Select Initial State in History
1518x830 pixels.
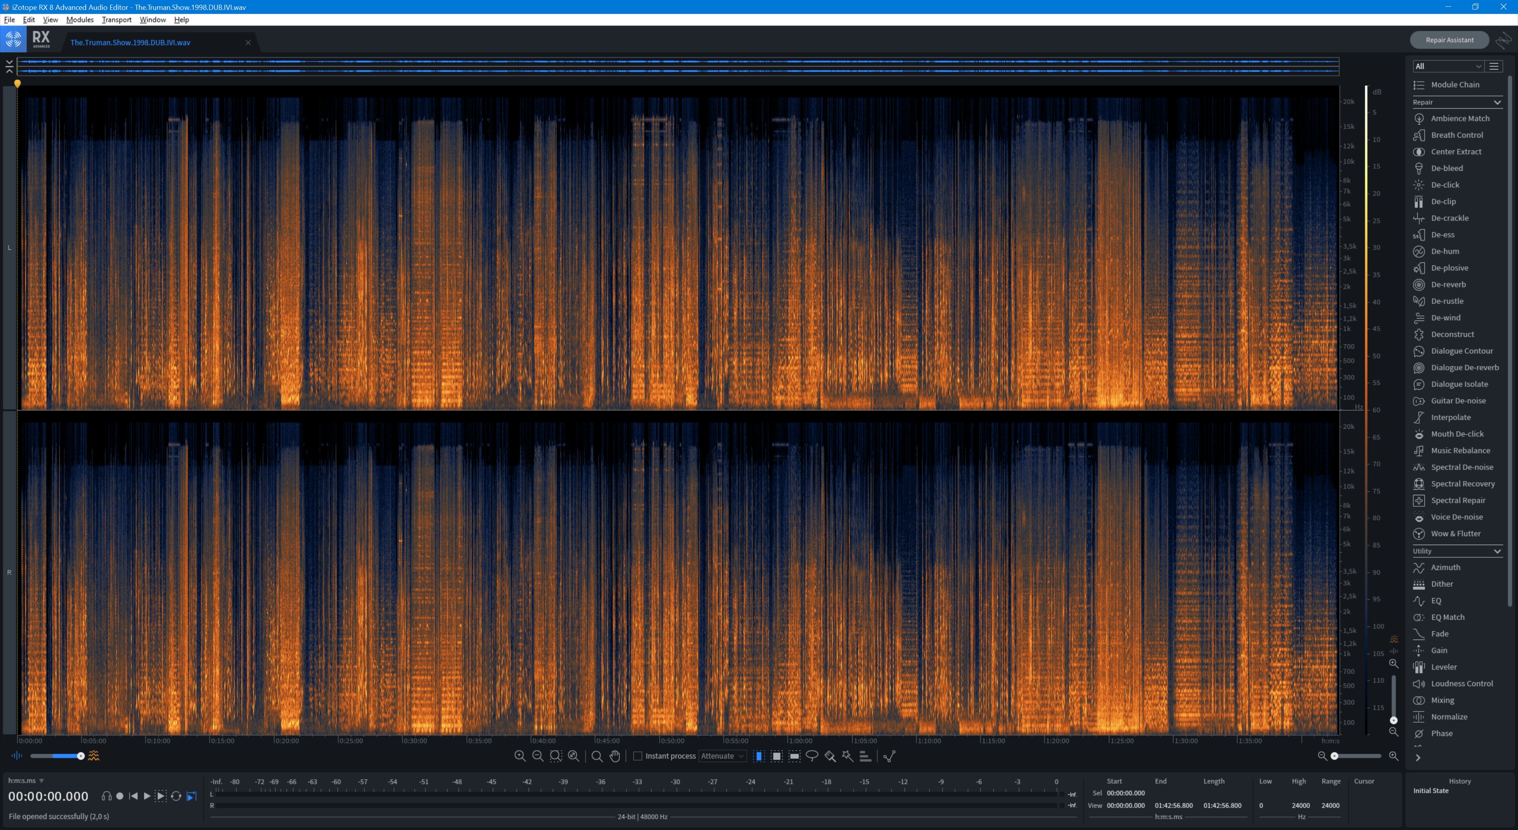[x=1431, y=790]
